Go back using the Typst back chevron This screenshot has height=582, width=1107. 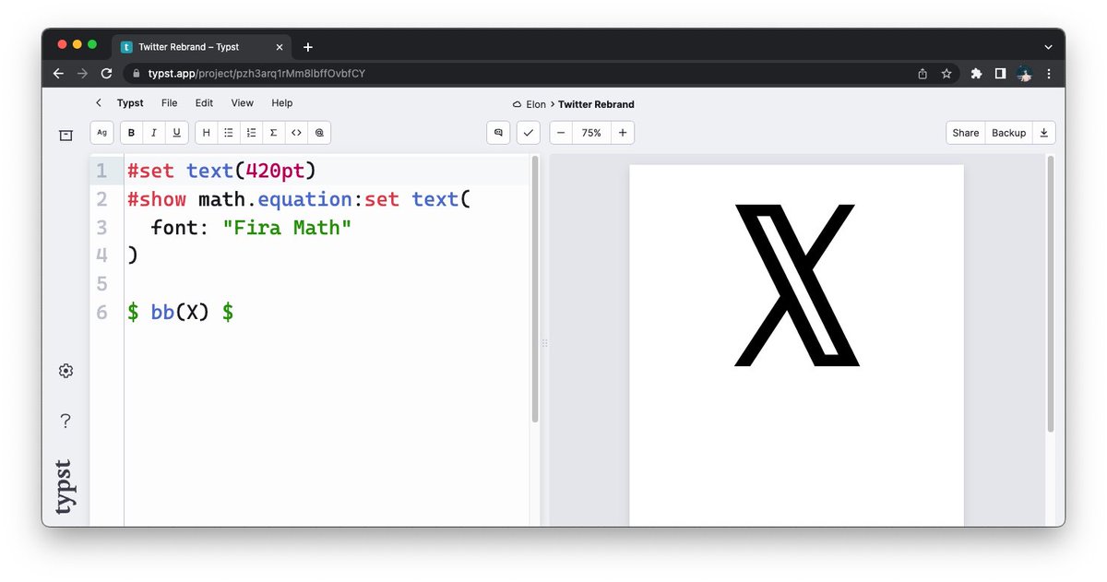99,103
